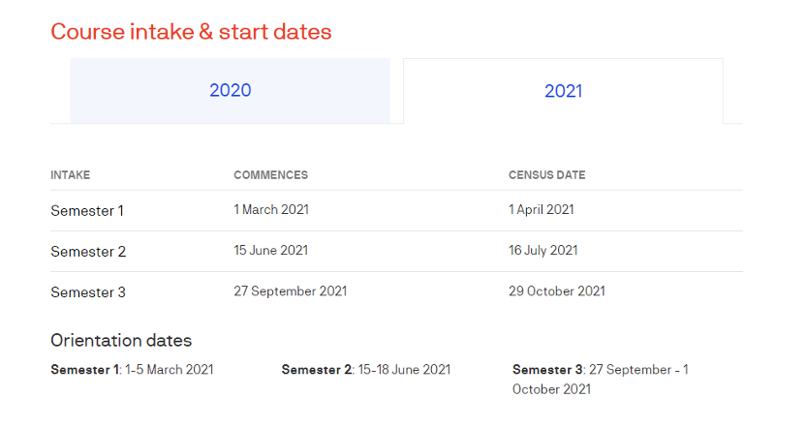Select the Semester 3 intake row label
This screenshot has height=428, width=806.
coord(88,291)
